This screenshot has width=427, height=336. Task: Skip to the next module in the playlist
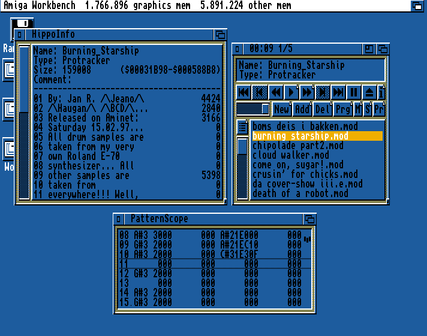[338, 92]
